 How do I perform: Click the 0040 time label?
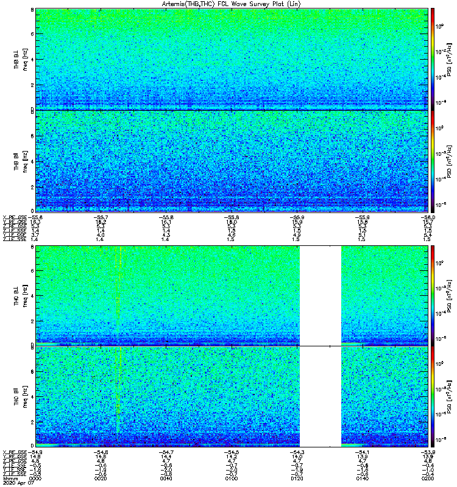(x=166, y=478)
